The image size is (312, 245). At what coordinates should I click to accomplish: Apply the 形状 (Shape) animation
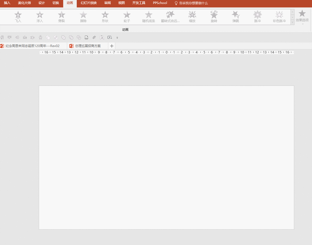[x=105, y=17]
